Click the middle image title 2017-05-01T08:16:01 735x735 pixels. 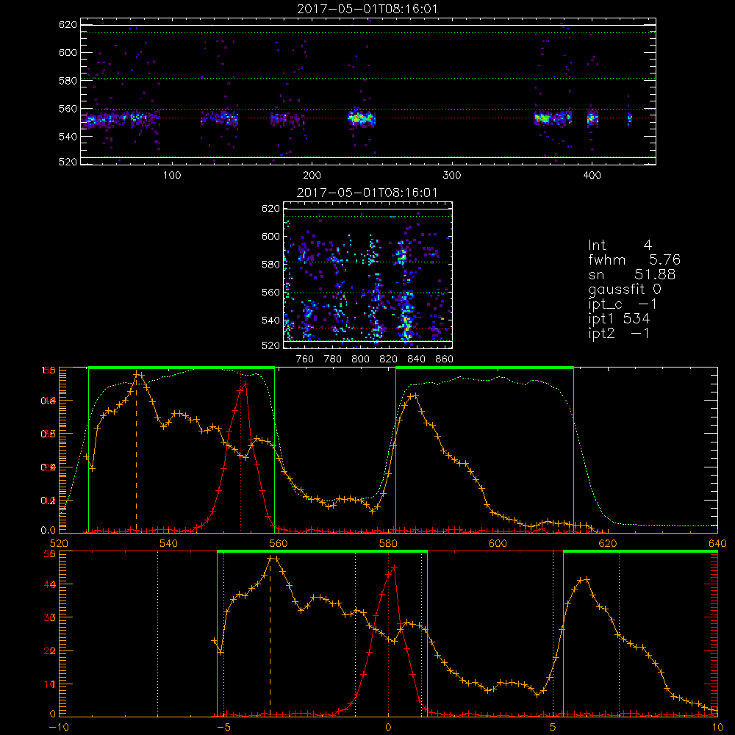coord(367,193)
